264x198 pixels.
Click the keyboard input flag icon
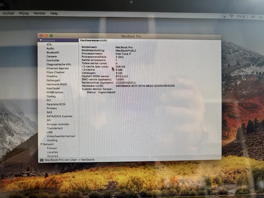(253, 16)
